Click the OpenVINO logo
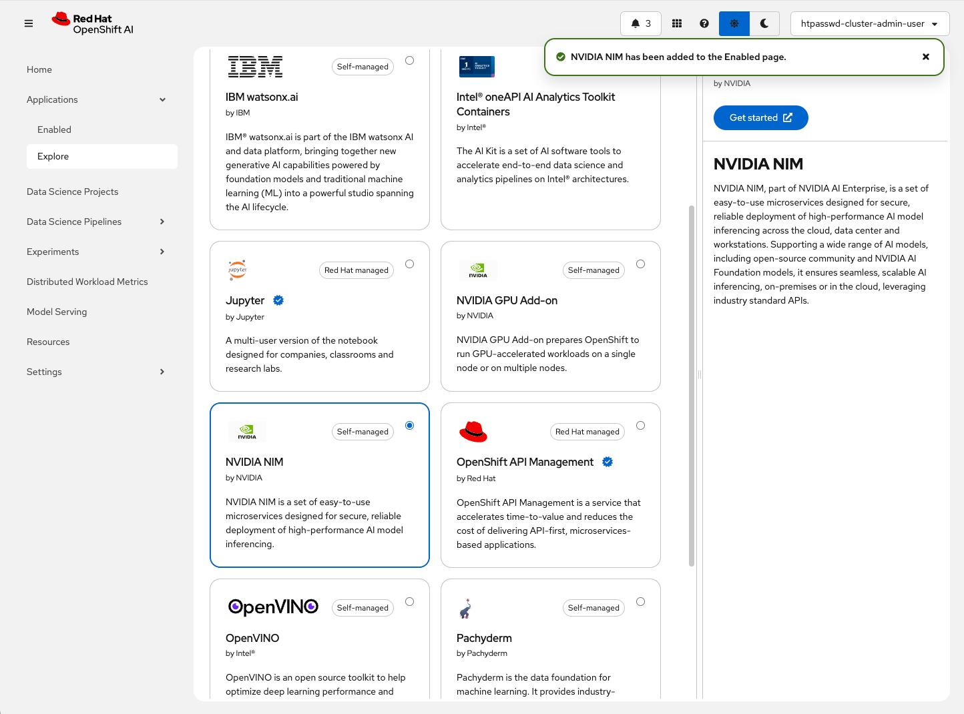 tap(273, 607)
